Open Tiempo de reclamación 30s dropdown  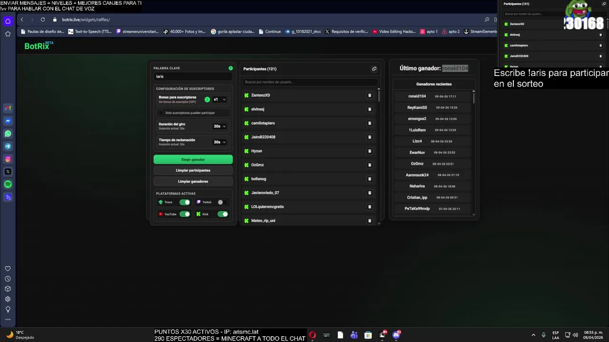219,142
